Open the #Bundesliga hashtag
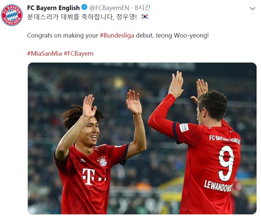The width and height of the screenshot is (261, 220). [117, 35]
